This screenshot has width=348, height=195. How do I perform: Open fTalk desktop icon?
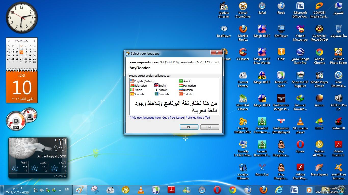(x=281, y=55)
